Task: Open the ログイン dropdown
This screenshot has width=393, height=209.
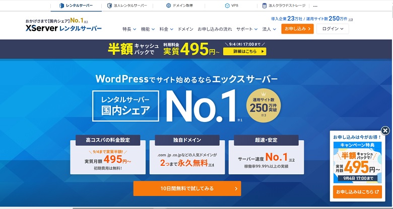Action: click(x=333, y=29)
